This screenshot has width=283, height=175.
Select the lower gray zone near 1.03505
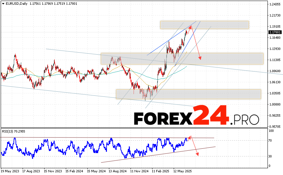[188, 94]
